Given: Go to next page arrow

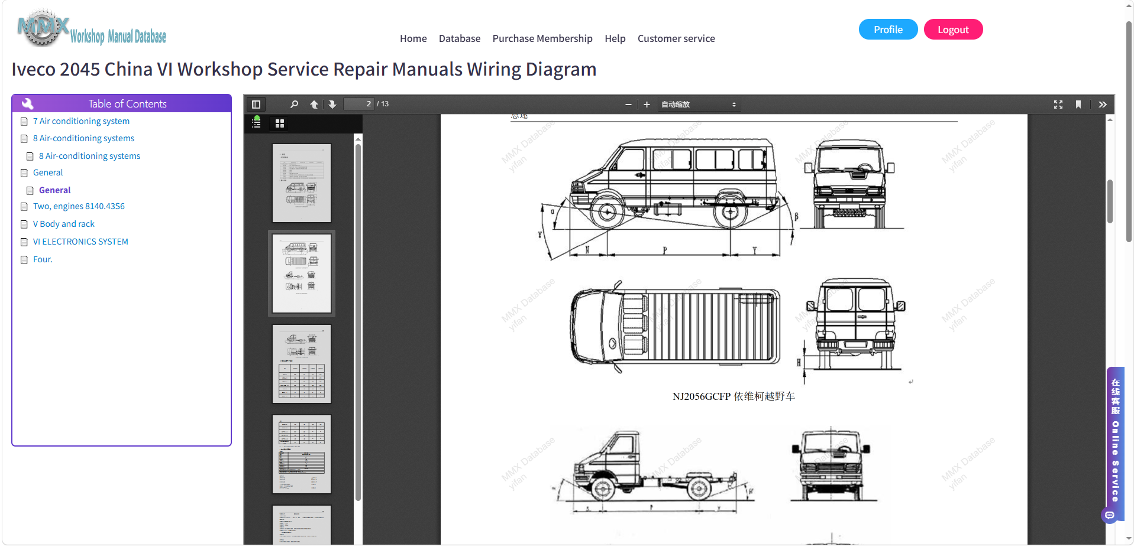Looking at the screenshot, I should (332, 104).
